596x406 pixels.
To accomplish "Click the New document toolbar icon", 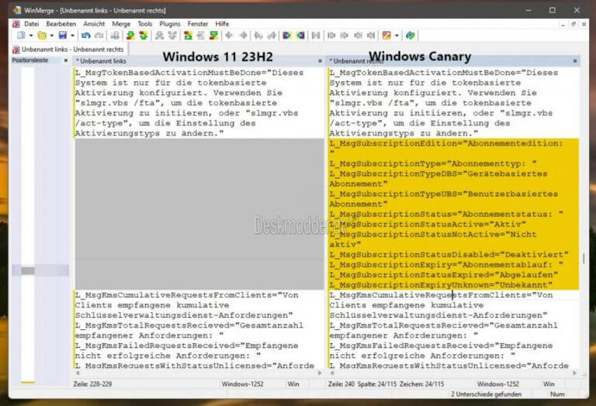I will (20, 36).
